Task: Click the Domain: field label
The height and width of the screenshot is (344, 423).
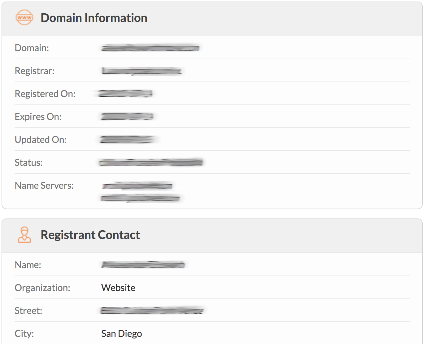Action: [x=32, y=48]
